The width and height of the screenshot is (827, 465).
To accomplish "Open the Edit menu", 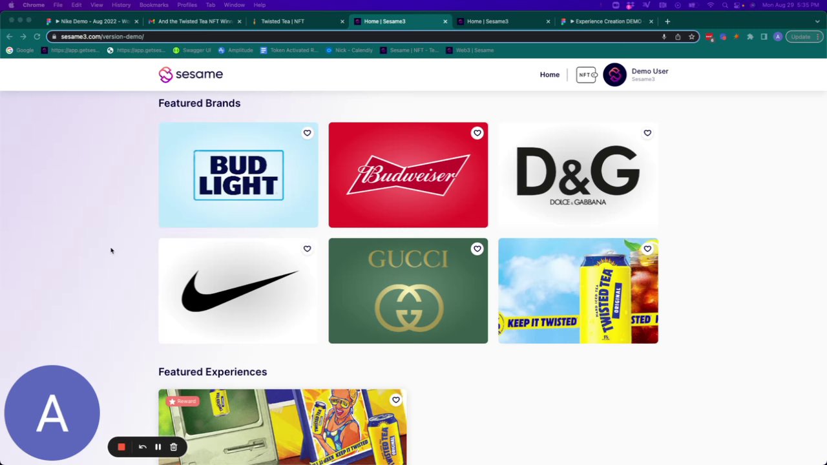I will pos(76,5).
